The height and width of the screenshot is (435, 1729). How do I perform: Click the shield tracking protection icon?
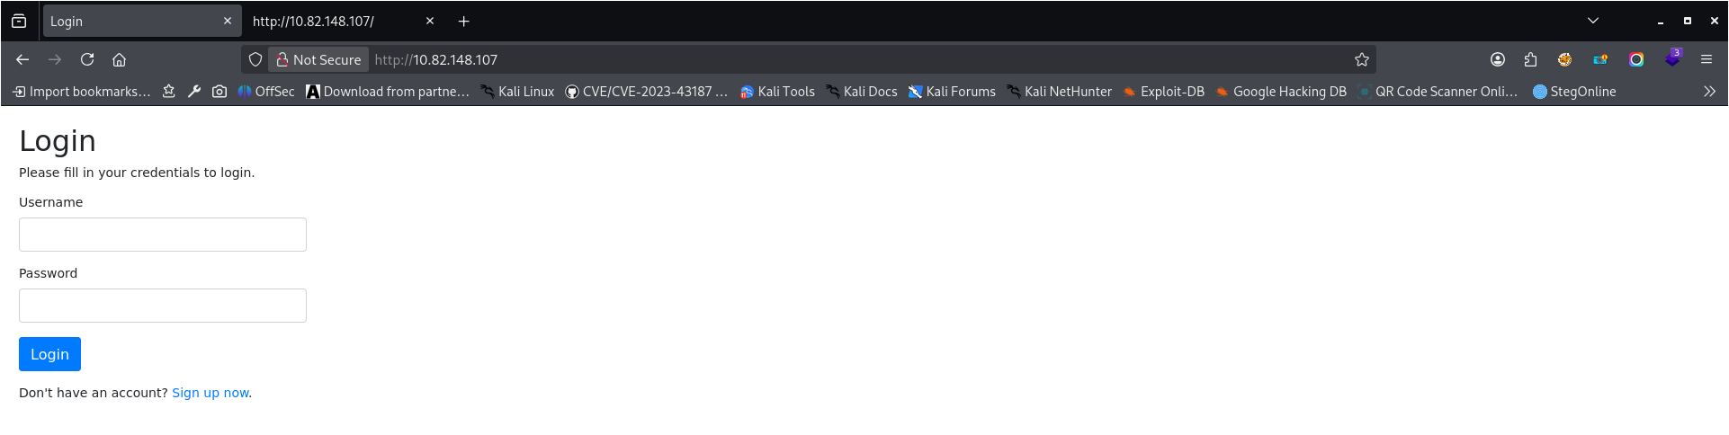(x=255, y=59)
